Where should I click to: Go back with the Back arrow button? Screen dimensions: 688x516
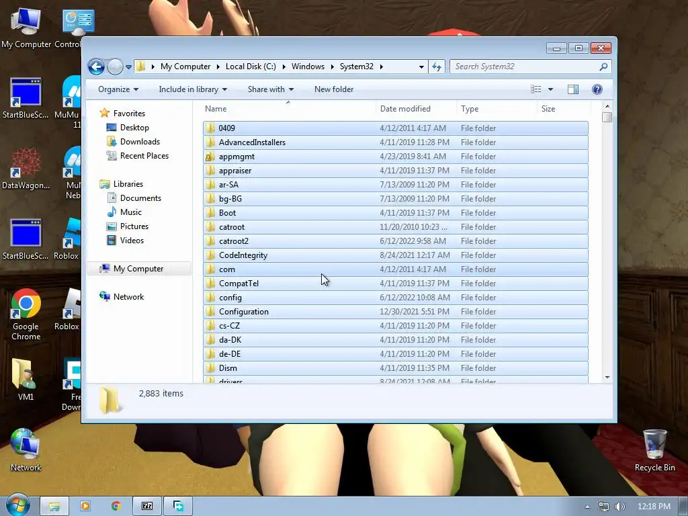point(96,67)
